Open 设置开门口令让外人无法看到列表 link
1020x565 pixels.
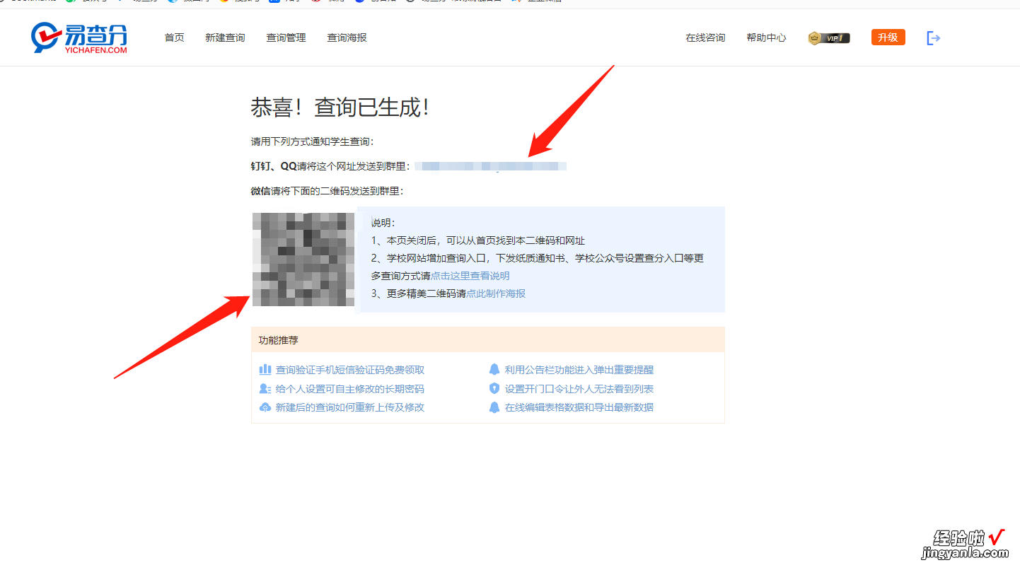pyautogui.click(x=579, y=389)
